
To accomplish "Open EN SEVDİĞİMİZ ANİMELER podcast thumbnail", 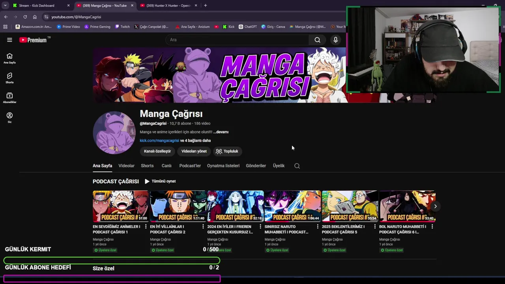I will click(x=121, y=206).
